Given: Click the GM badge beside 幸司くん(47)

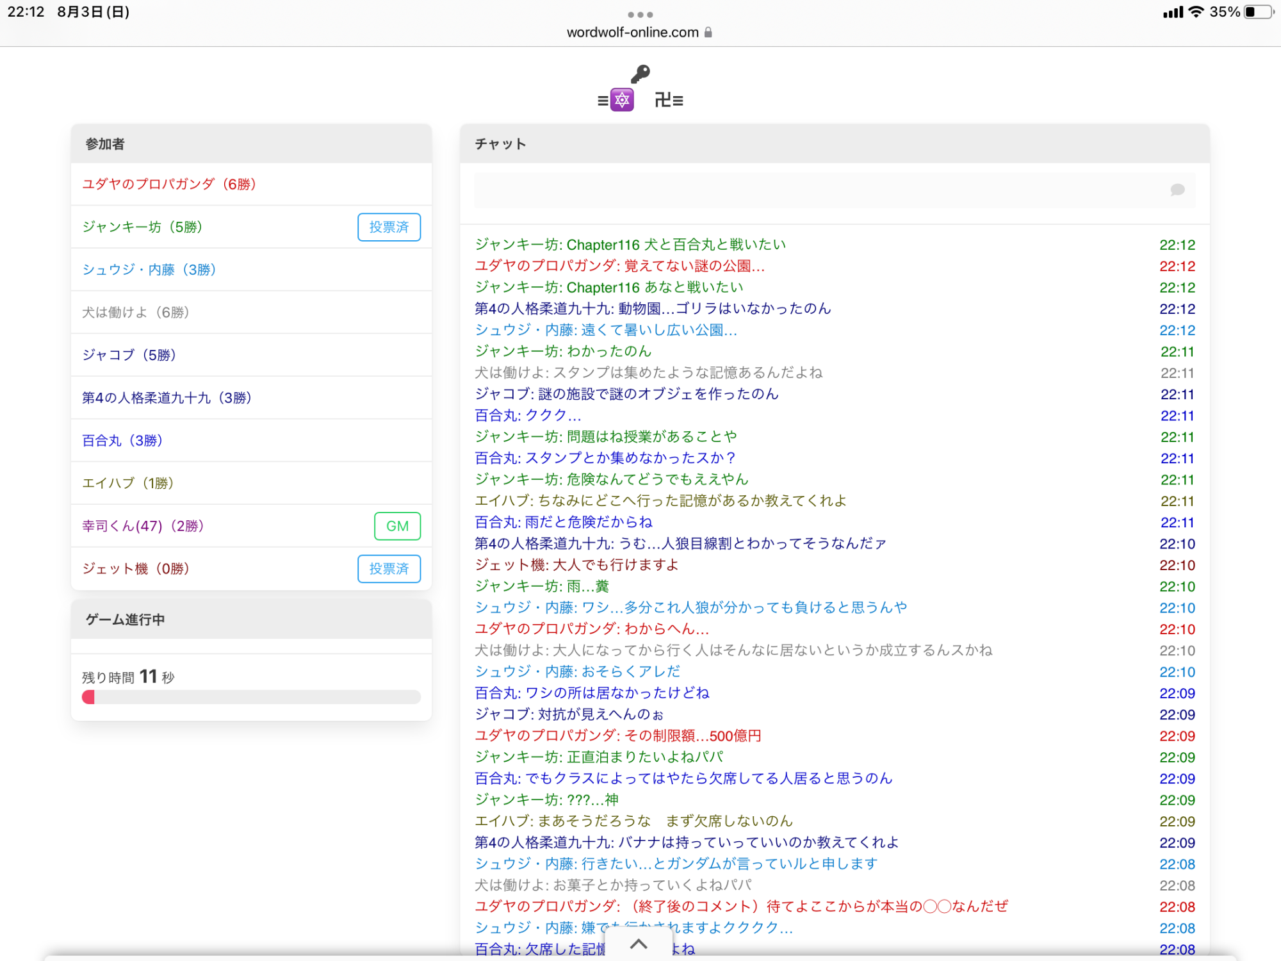Looking at the screenshot, I should tap(397, 526).
